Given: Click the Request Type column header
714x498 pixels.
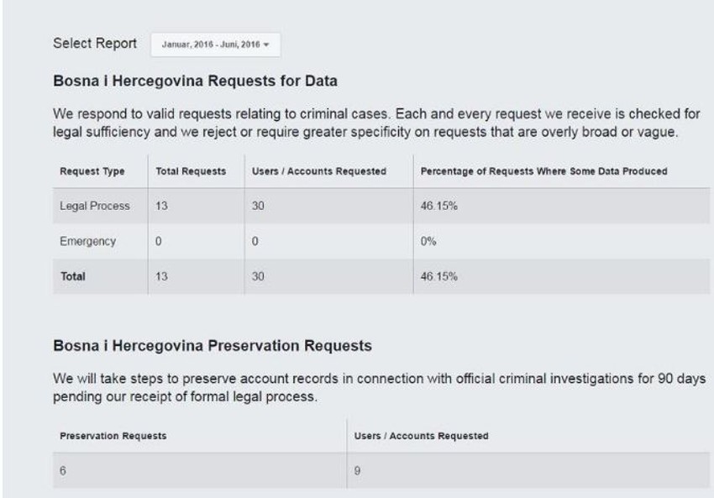Looking at the screenshot, I should pyautogui.click(x=92, y=171).
